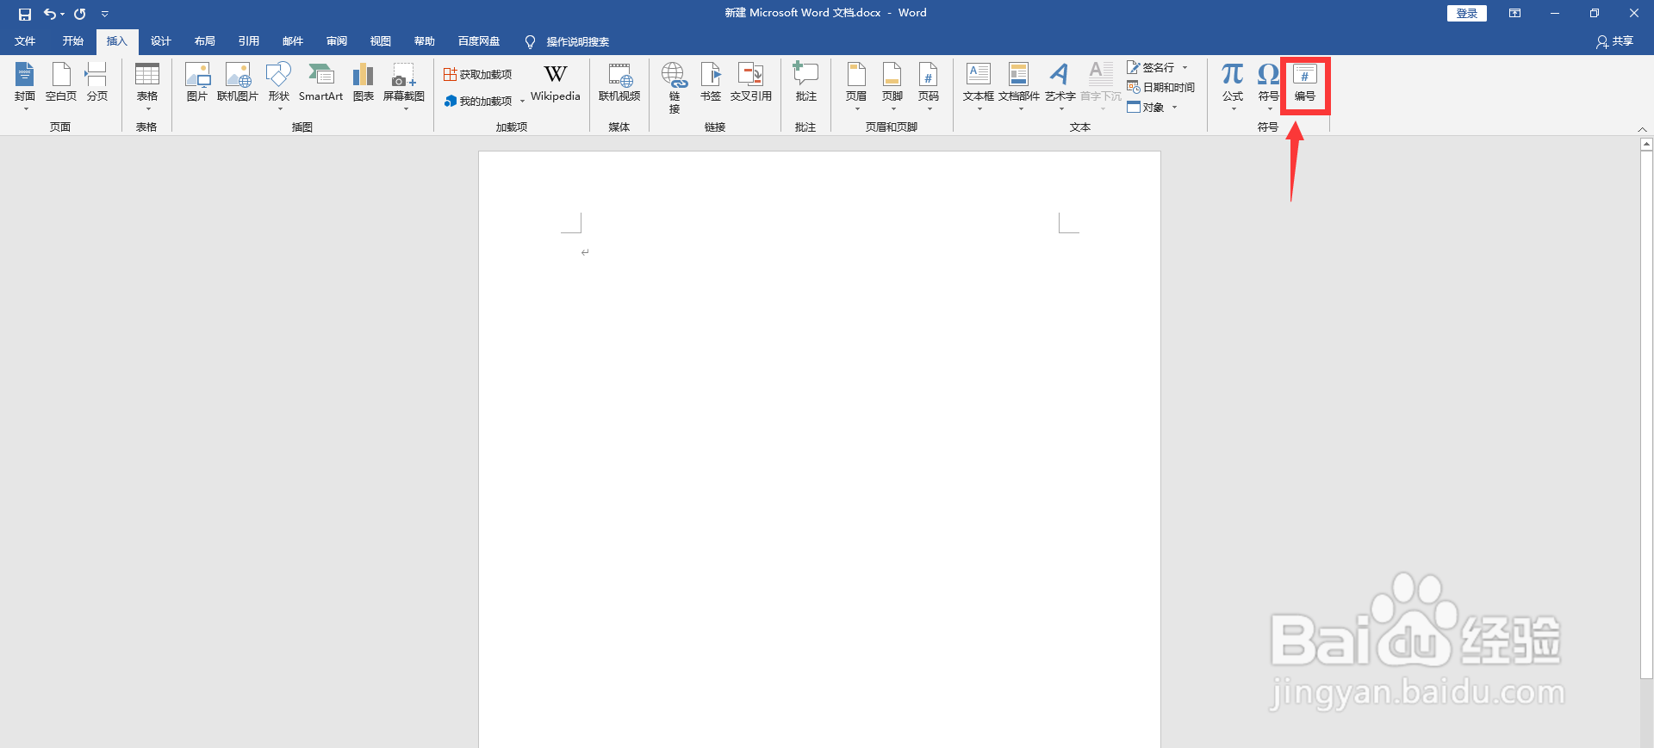
Task: Insert a page break (分页)
Action: [x=97, y=83]
